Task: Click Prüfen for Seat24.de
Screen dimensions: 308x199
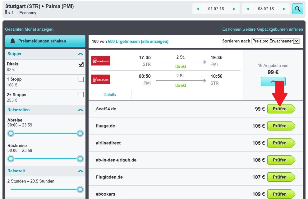Action: pos(281,109)
